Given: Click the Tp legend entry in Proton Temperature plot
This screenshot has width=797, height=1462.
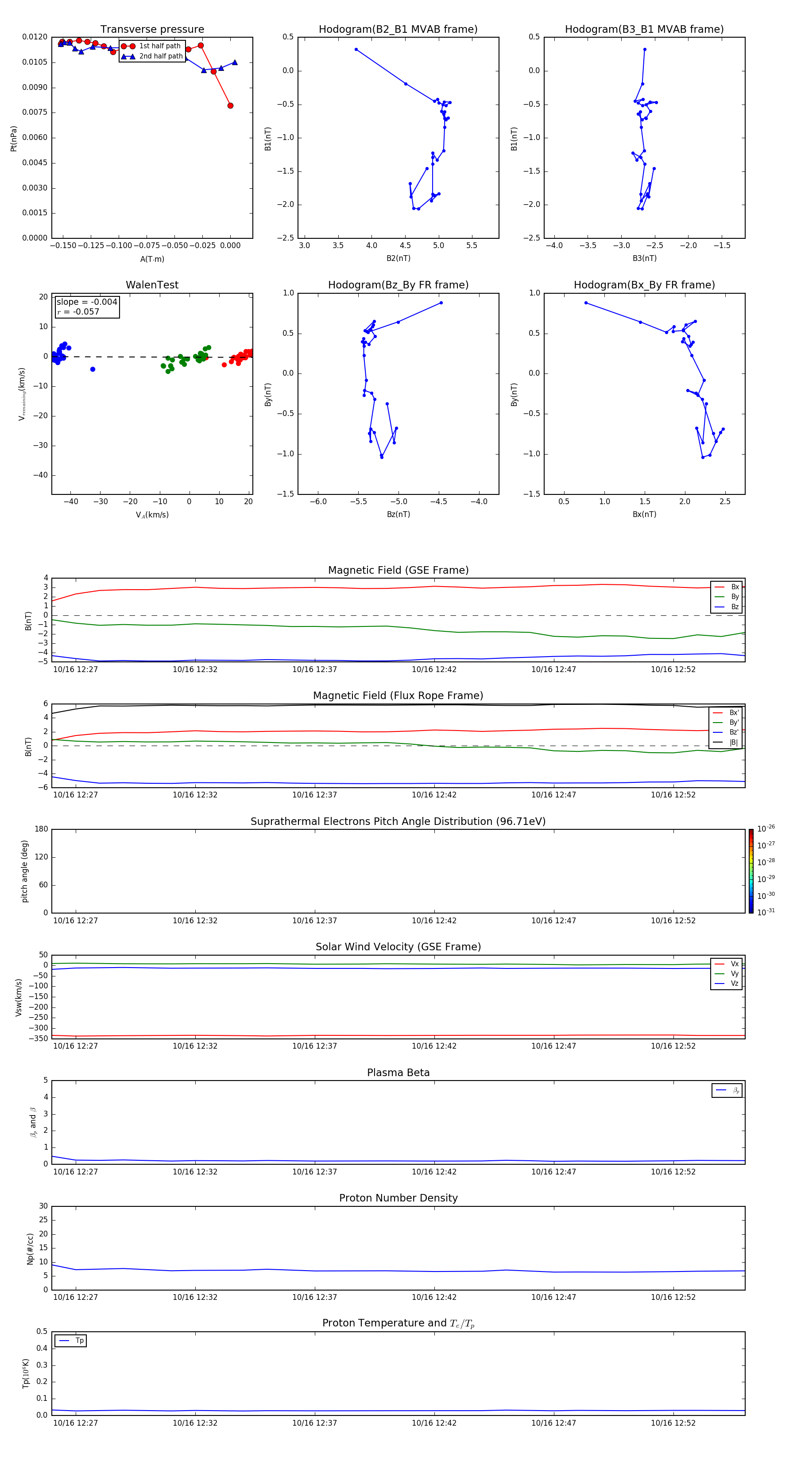Looking at the screenshot, I should pyautogui.click(x=71, y=1341).
